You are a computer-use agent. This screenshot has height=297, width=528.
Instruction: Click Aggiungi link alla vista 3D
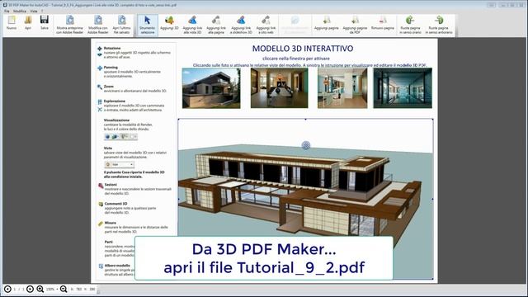[x=192, y=25]
